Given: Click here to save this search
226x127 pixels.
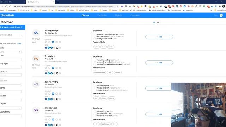Looking at the screenshot, I should [13, 27].
